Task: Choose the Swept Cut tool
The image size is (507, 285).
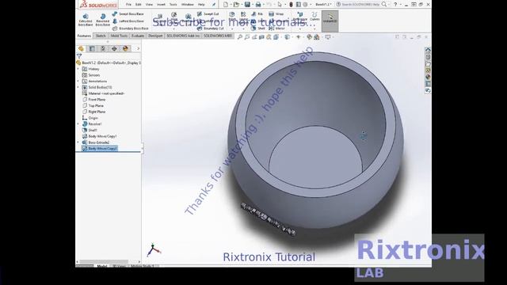Action: 208,14
